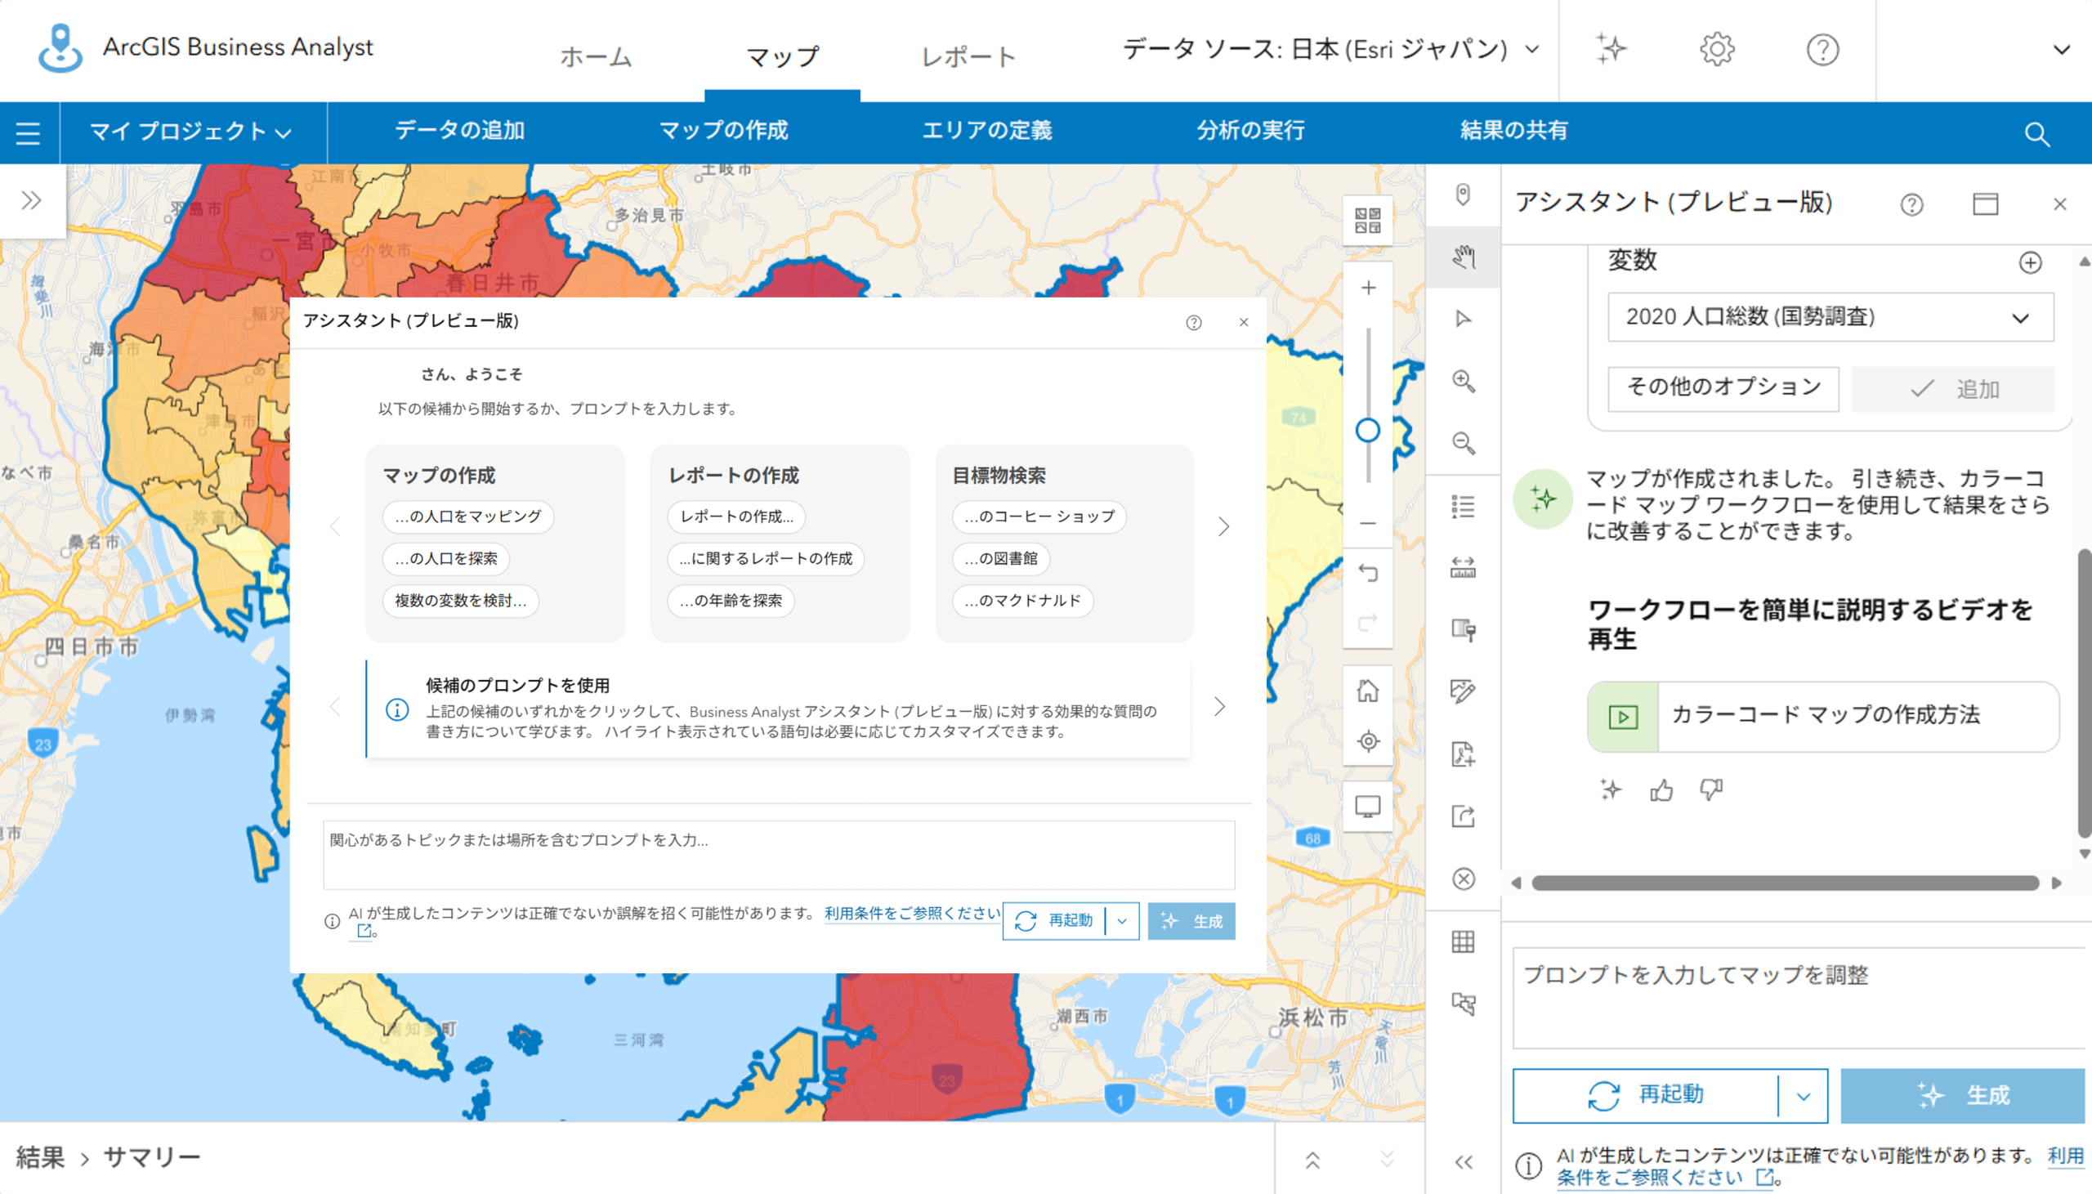Expand the left side panel chevrons
2092x1194 pixels.
pos(32,201)
